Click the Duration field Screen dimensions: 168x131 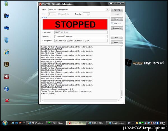pyautogui.click(x=81, y=36)
